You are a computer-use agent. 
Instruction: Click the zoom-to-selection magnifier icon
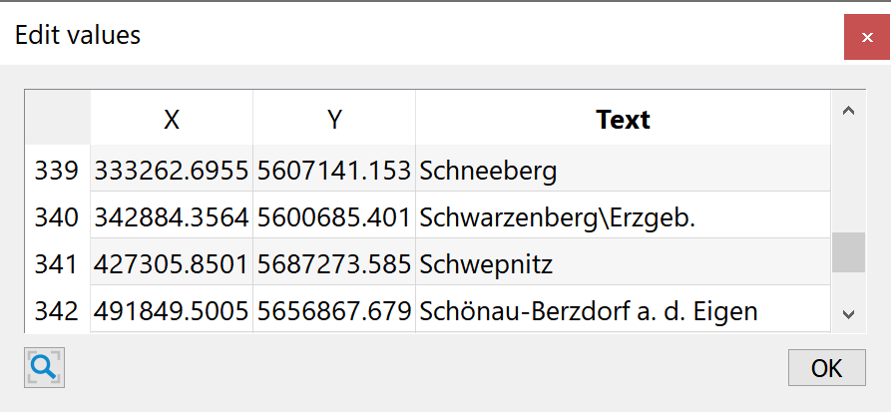pyautogui.click(x=44, y=368)
